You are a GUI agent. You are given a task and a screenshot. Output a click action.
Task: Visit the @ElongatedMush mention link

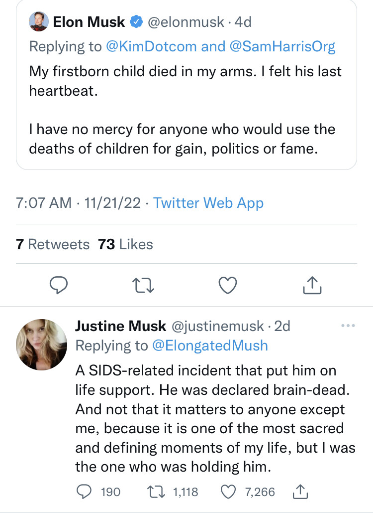(x=210, y=345)
